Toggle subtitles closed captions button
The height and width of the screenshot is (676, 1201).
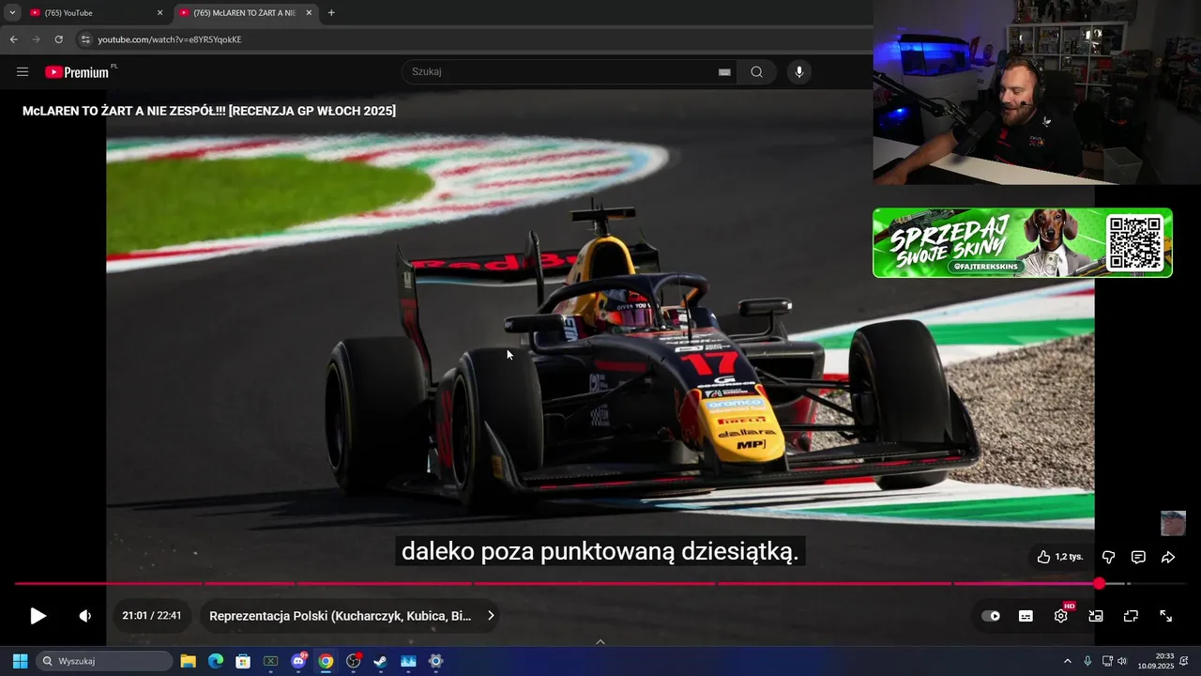[1026, 616]
